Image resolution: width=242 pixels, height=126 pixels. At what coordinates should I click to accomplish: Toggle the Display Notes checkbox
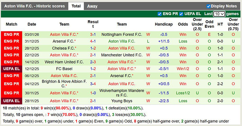(209, 6)
